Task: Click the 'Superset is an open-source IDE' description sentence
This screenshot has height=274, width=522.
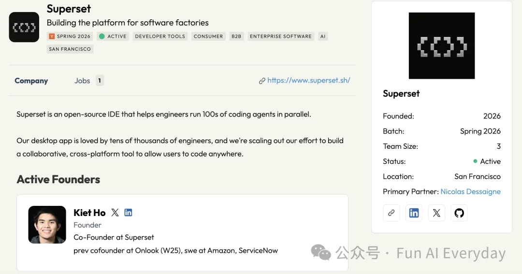Action: (164, 114)
